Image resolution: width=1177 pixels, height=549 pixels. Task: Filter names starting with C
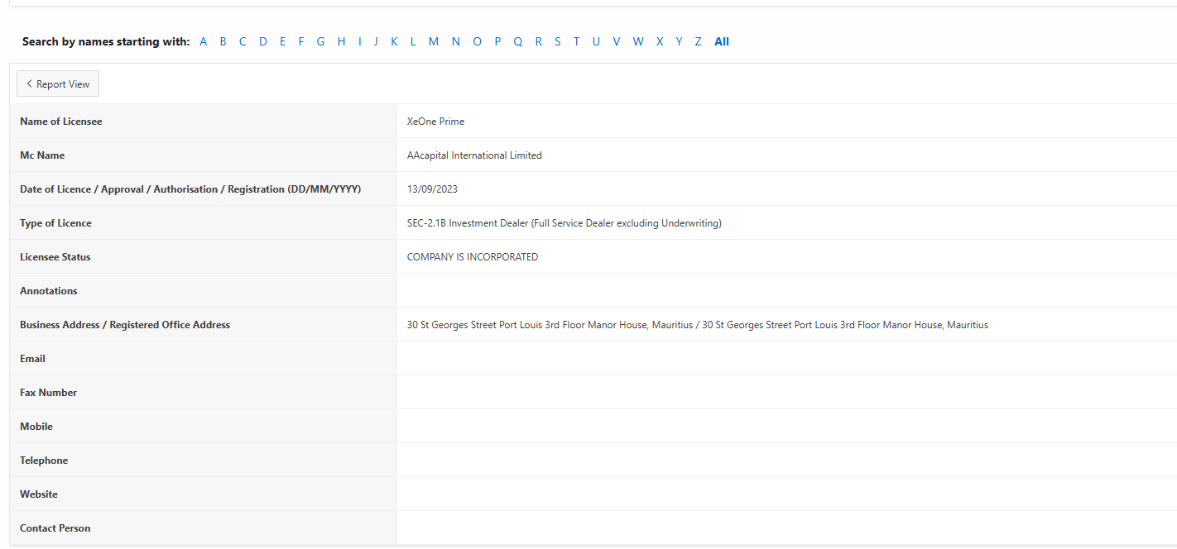coord(243,41)
